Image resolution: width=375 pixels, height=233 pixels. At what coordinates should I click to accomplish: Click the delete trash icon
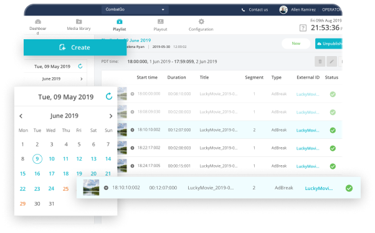(x=320, y=62)
